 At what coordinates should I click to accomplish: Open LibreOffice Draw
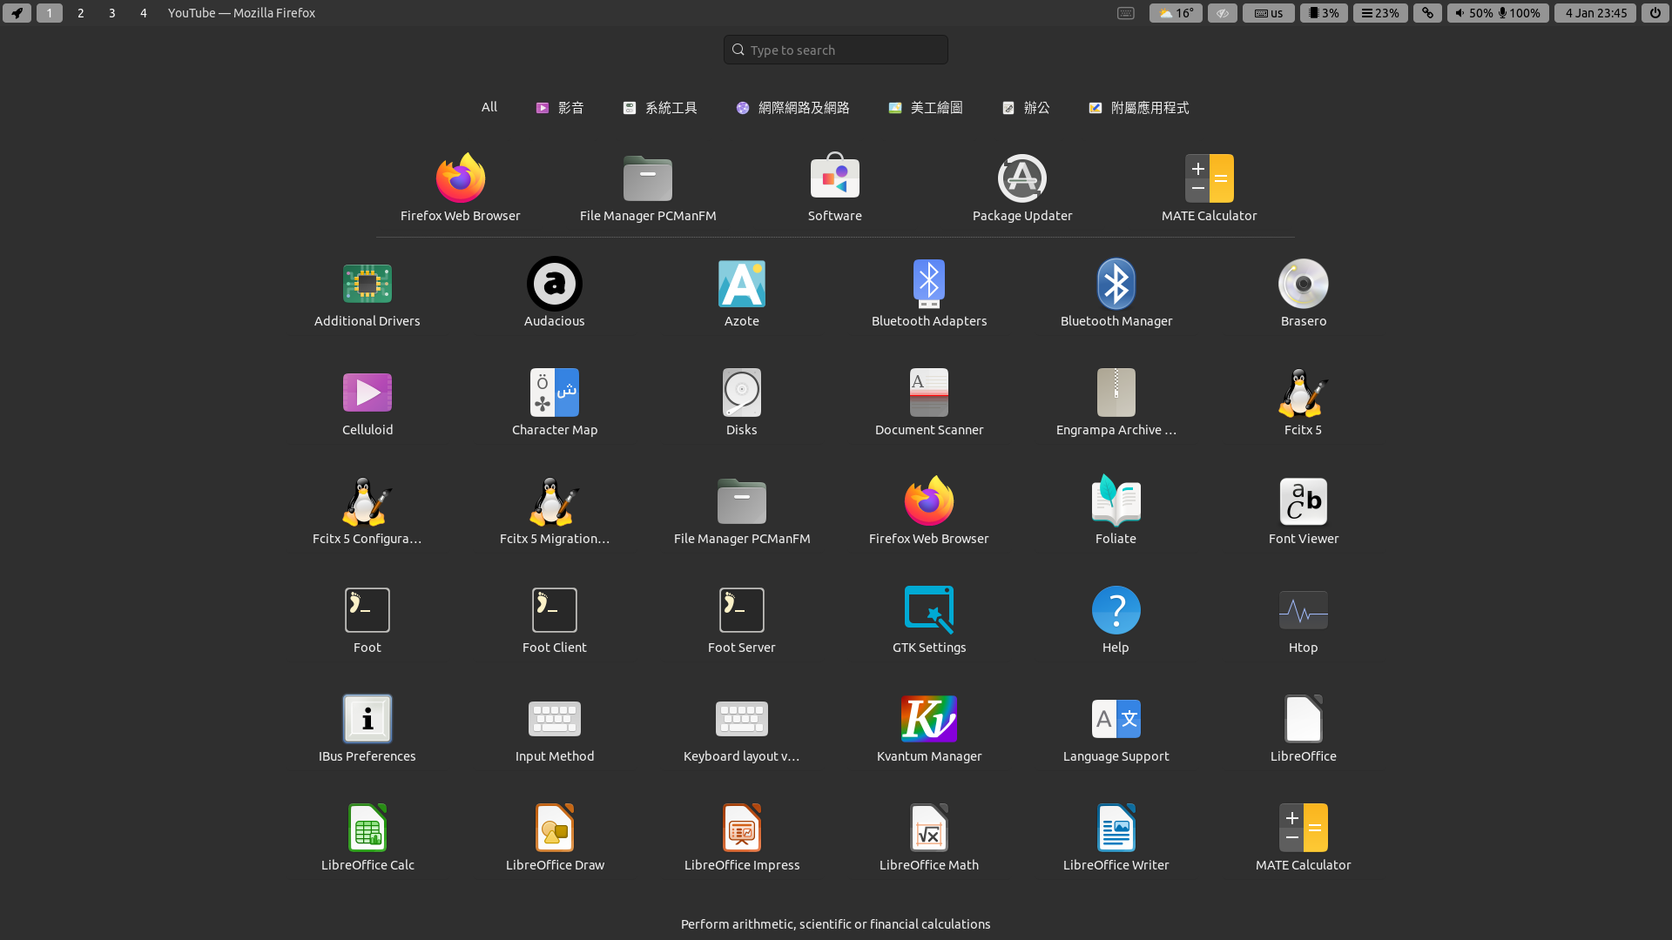(x=555, y=838)
